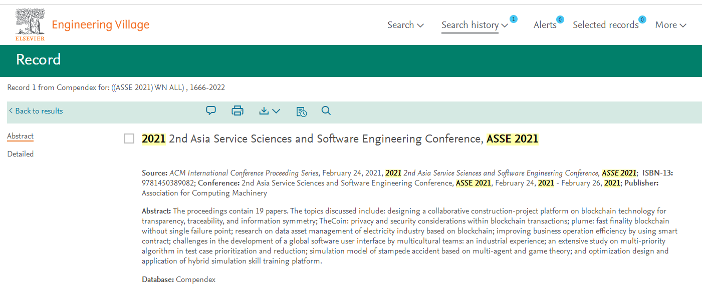Click the Association for Computing Machinery publisher text

204,193
